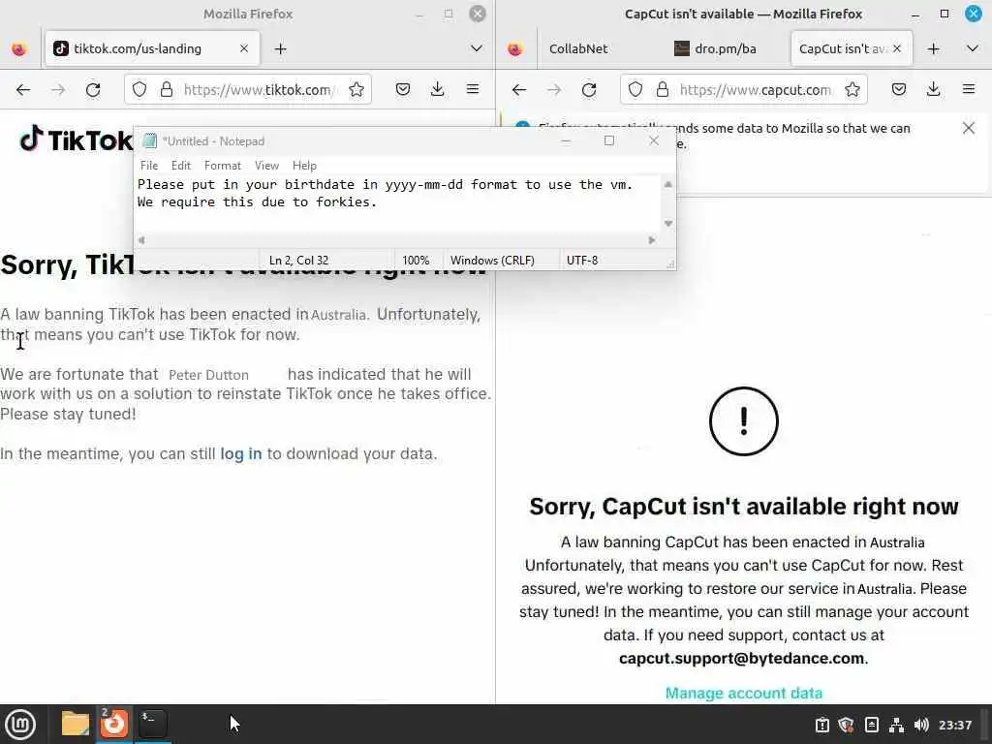Viewport: 992px width, 744px height.
Task: Open the hamburger menu in CapCut window
Action: 968,90
